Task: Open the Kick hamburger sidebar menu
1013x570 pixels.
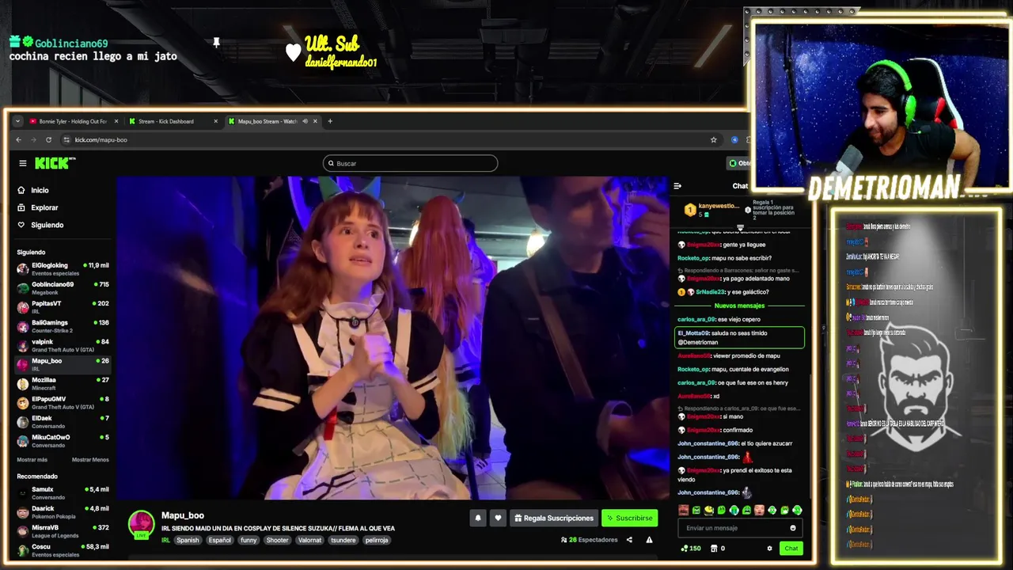Action: (23, 163)
